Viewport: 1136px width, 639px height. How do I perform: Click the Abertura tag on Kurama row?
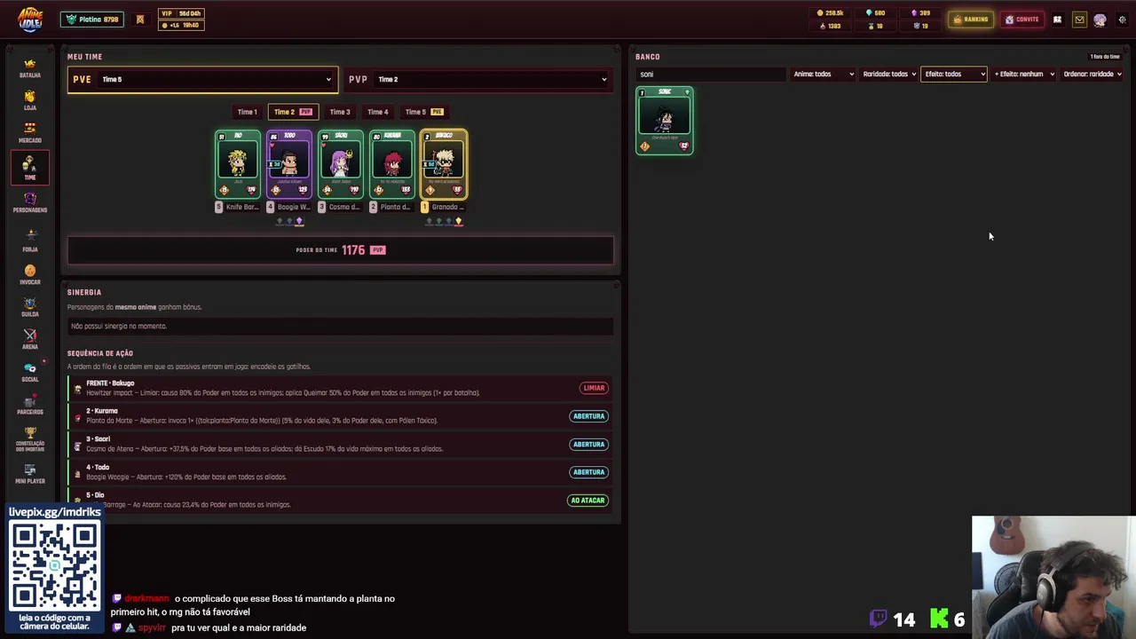[588, 416]
